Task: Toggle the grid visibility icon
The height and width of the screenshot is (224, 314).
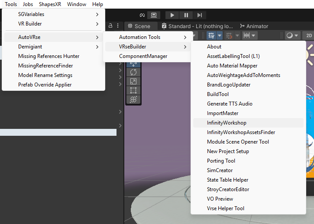Action: [x=211, y=35]
